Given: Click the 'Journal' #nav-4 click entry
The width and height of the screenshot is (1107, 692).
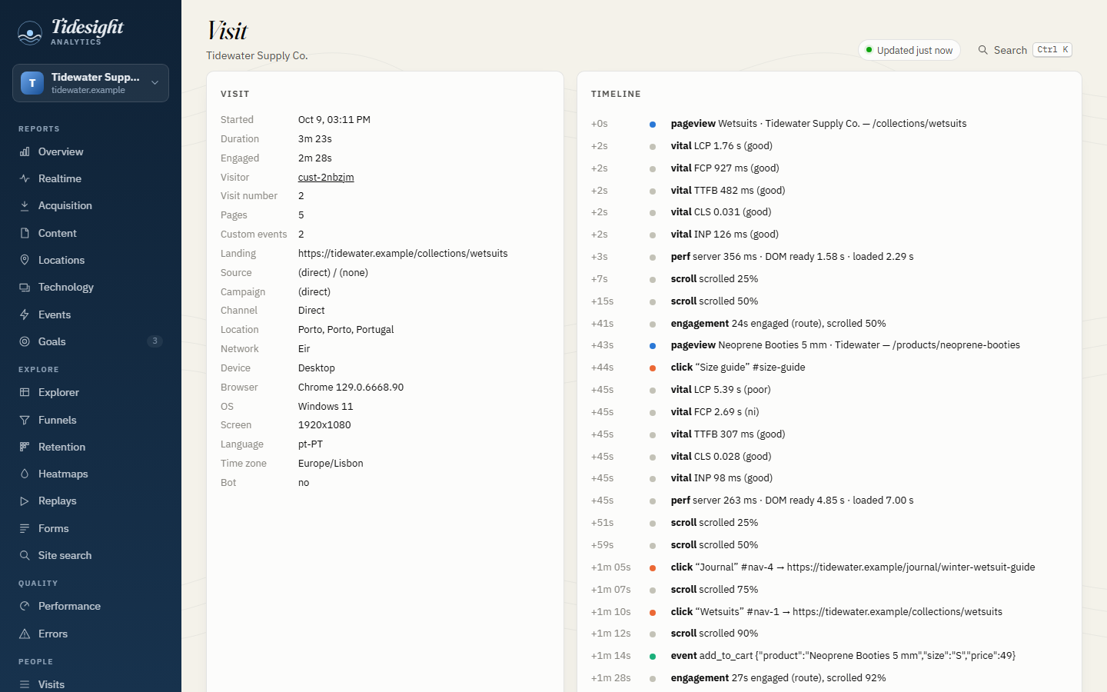Looking at the screenshot, I should 853,567.
